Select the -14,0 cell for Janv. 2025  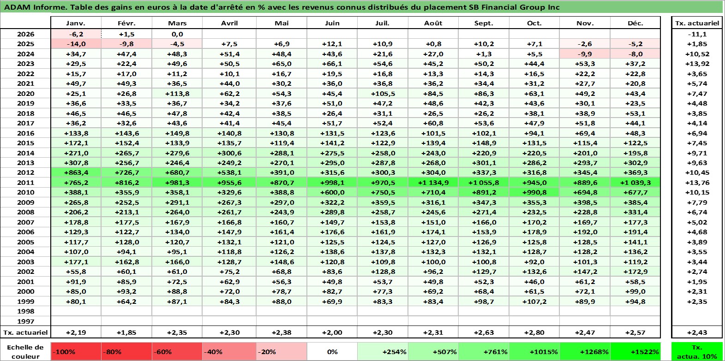click(76, 44)
